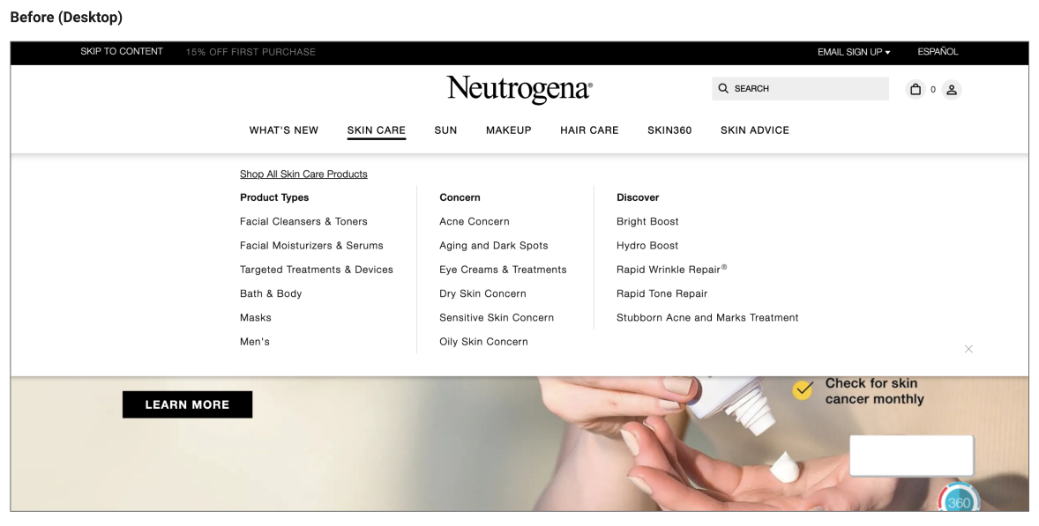Viewport: 1039px width, 526px height.
Task: Open the Hair Care menu
Action: coord(589,130)
